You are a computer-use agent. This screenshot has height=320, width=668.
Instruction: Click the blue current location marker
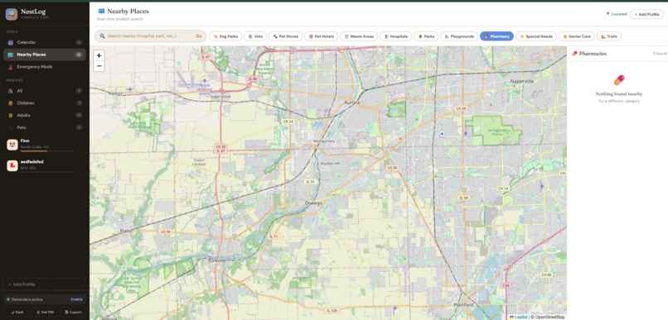442,133
